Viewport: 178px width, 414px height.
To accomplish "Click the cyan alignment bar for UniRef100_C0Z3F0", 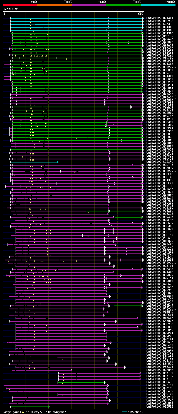I will coord(34,162).
